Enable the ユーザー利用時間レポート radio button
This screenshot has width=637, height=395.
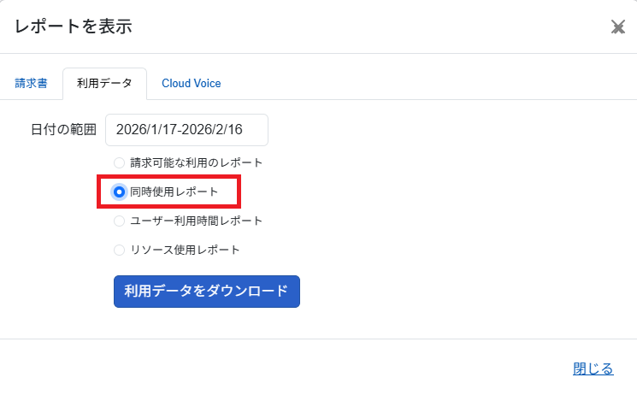pos(119,221)
